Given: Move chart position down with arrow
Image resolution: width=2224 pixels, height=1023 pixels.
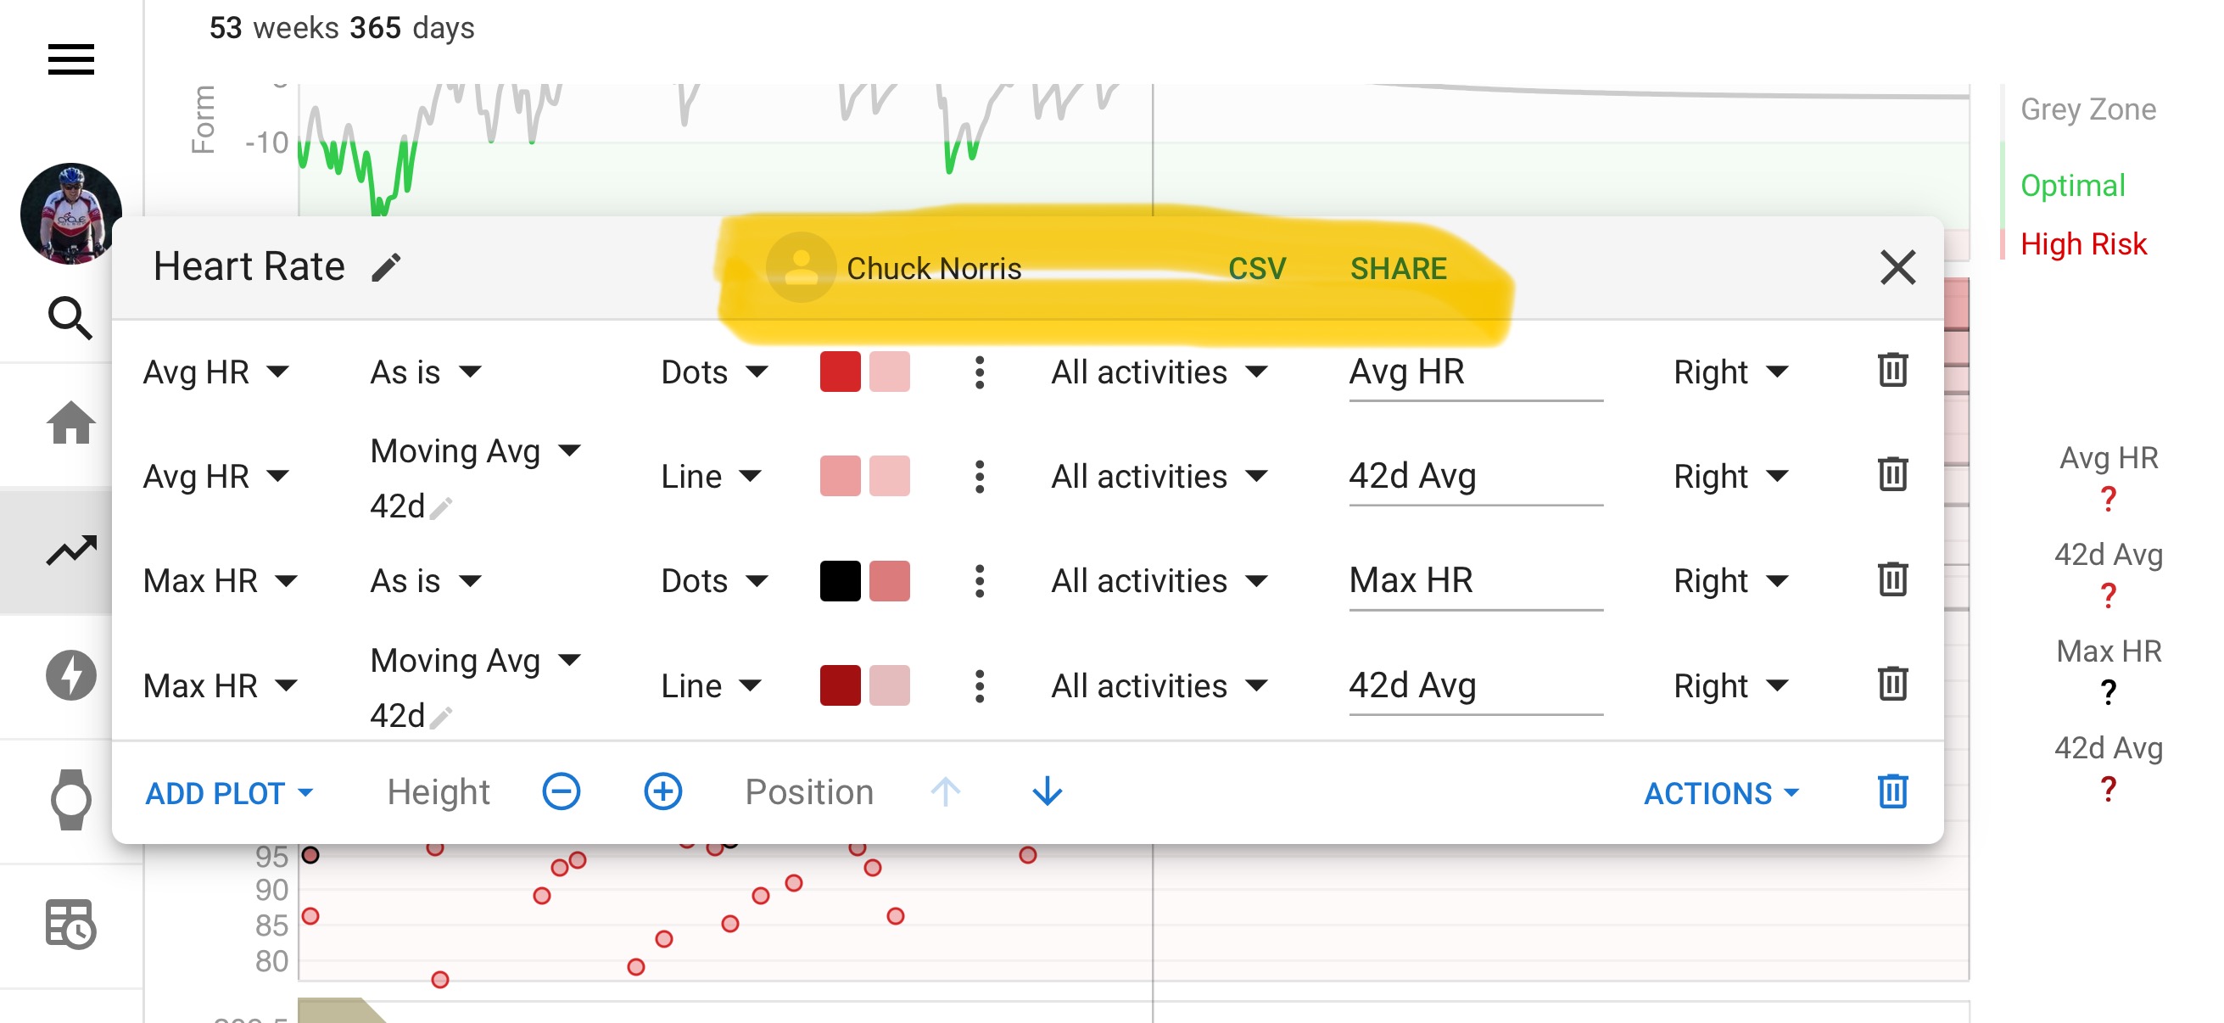Looking at the screenshot, I should point(1047,791).
